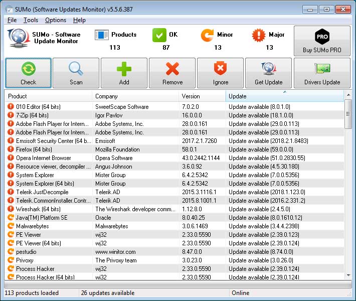
Task: Click version cell 43.0.2442.1144
Action: pyautogui.click(x=201, y=158)
